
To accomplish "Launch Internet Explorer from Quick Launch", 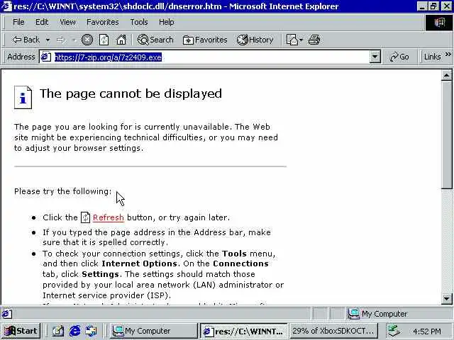I will [74, 331].
